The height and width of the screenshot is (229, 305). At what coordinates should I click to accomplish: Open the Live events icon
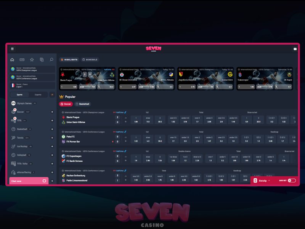click(22, 60)
